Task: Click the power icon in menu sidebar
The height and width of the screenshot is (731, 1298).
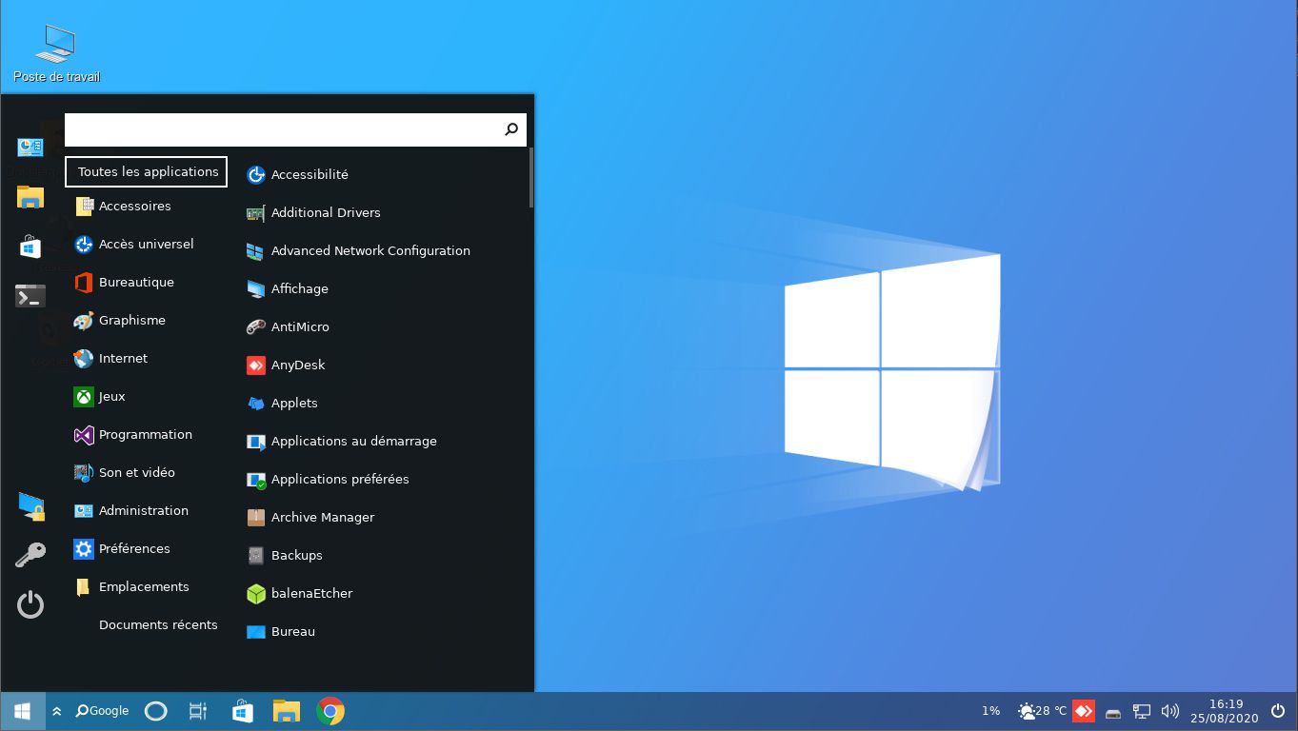Action: 30,604
